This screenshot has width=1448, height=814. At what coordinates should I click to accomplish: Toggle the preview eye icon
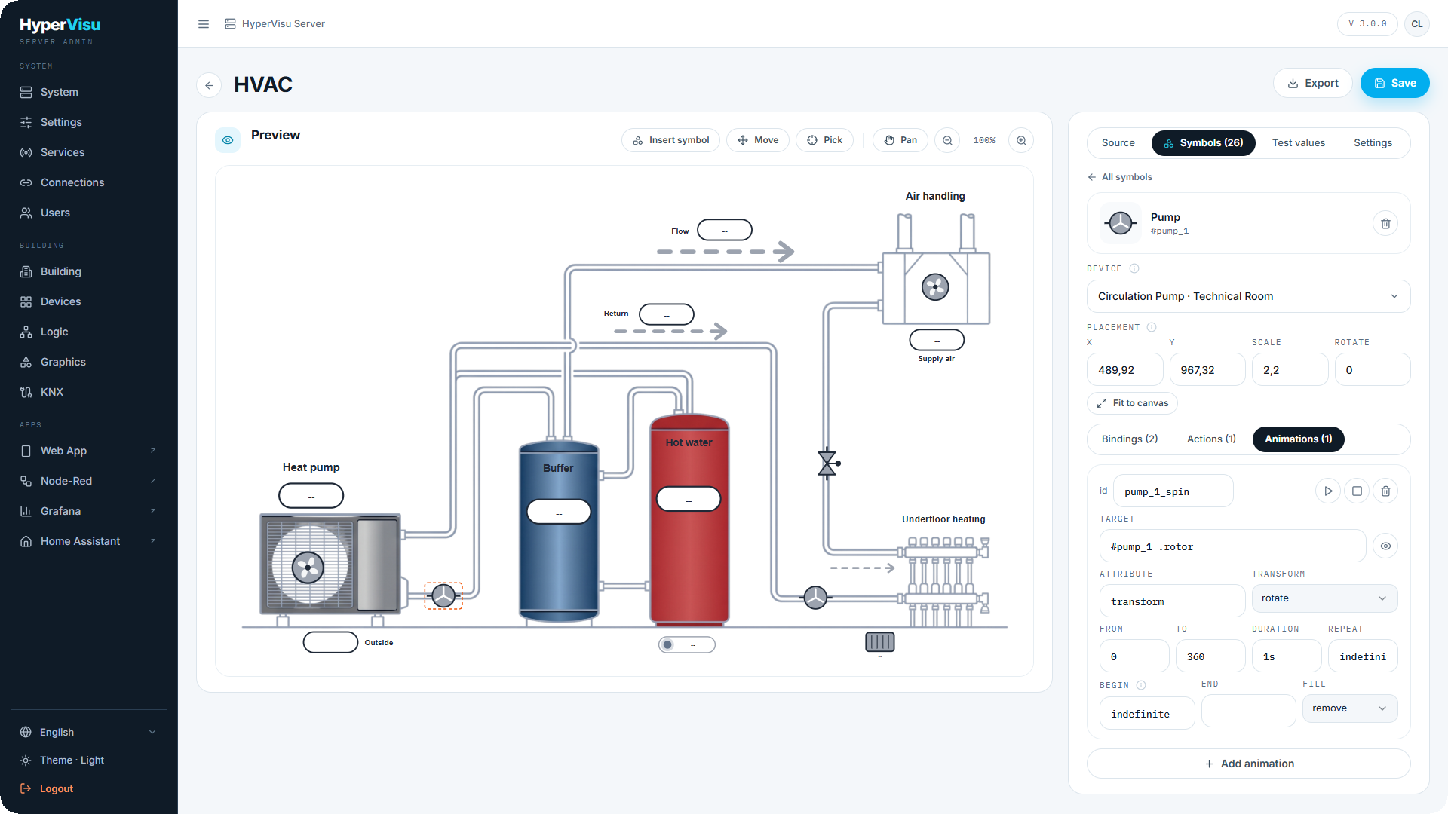pyautogui.click(x=228, y=140)
